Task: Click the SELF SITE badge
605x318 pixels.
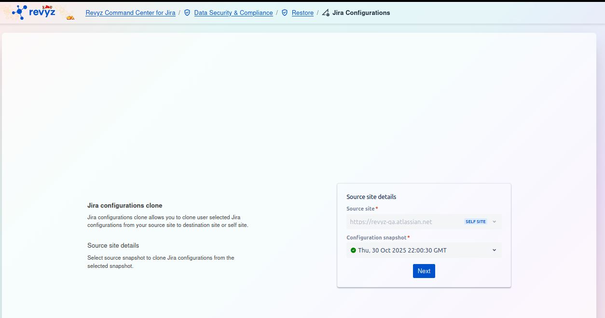Action: (475, 222)
